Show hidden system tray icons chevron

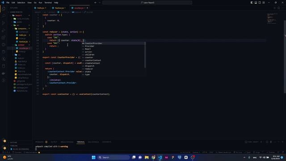tap(244, 157)
